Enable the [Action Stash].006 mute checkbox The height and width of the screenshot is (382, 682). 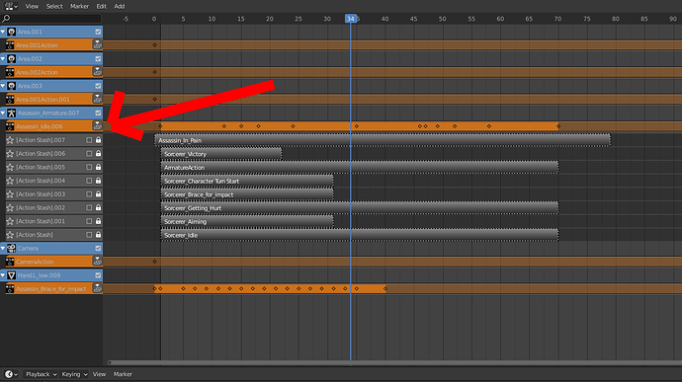[x=89, y=153]
